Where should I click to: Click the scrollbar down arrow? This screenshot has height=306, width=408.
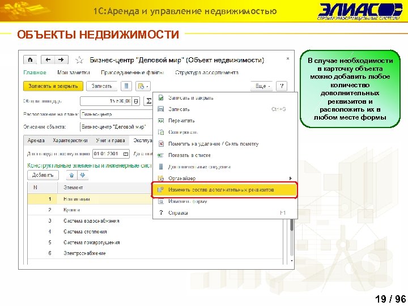(x=292, y=261)
